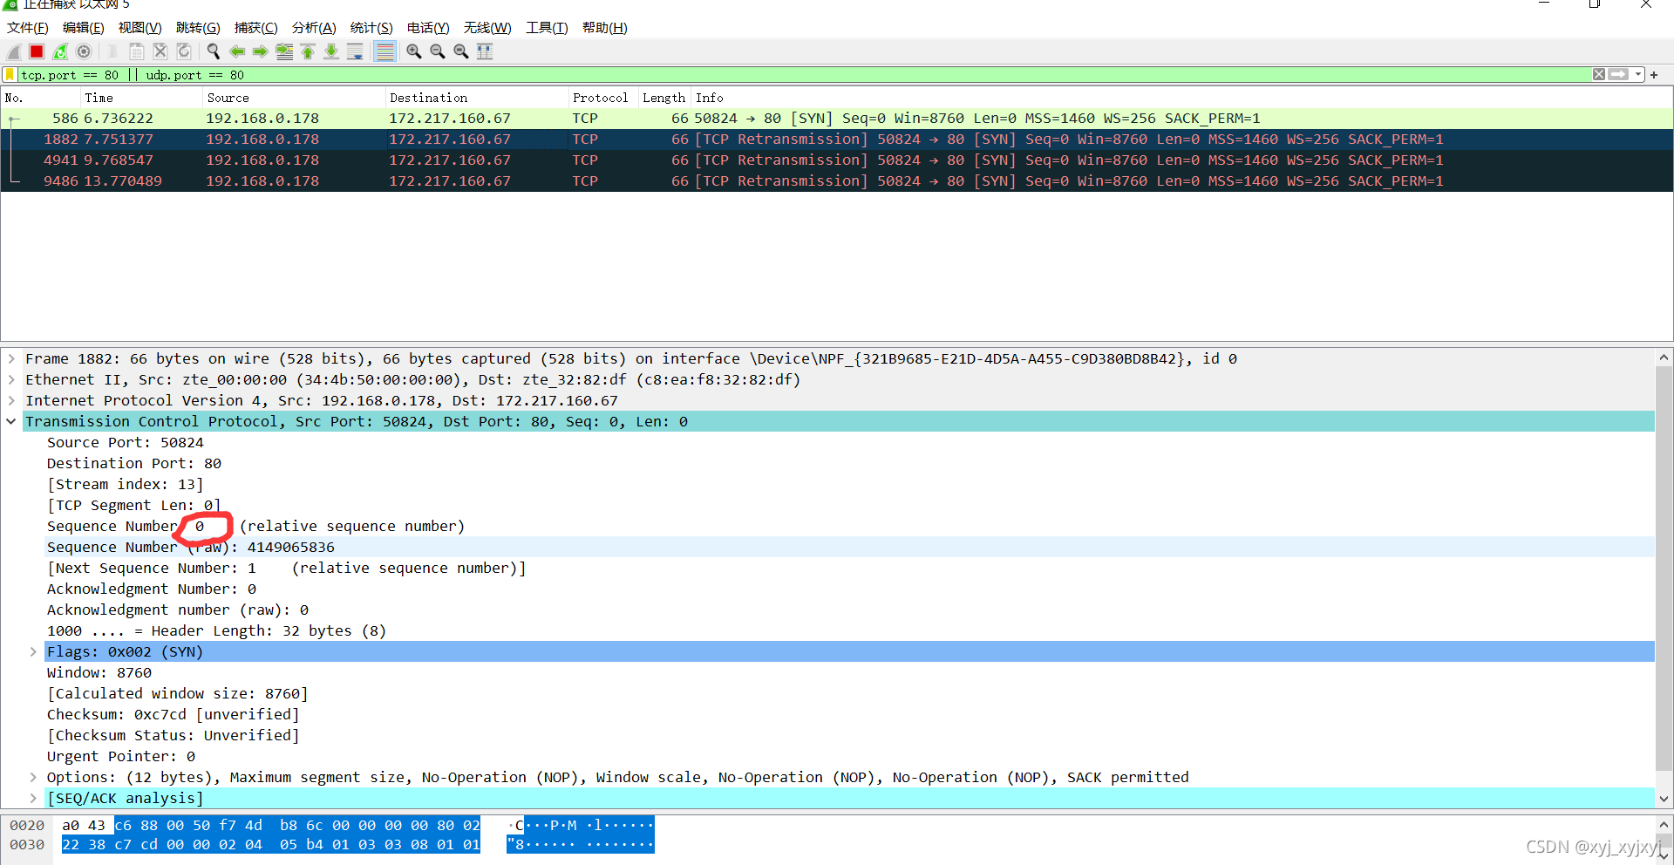Jump to the first packet
The height and width of the screenshot is (865, 1674).
click(308, 51)
